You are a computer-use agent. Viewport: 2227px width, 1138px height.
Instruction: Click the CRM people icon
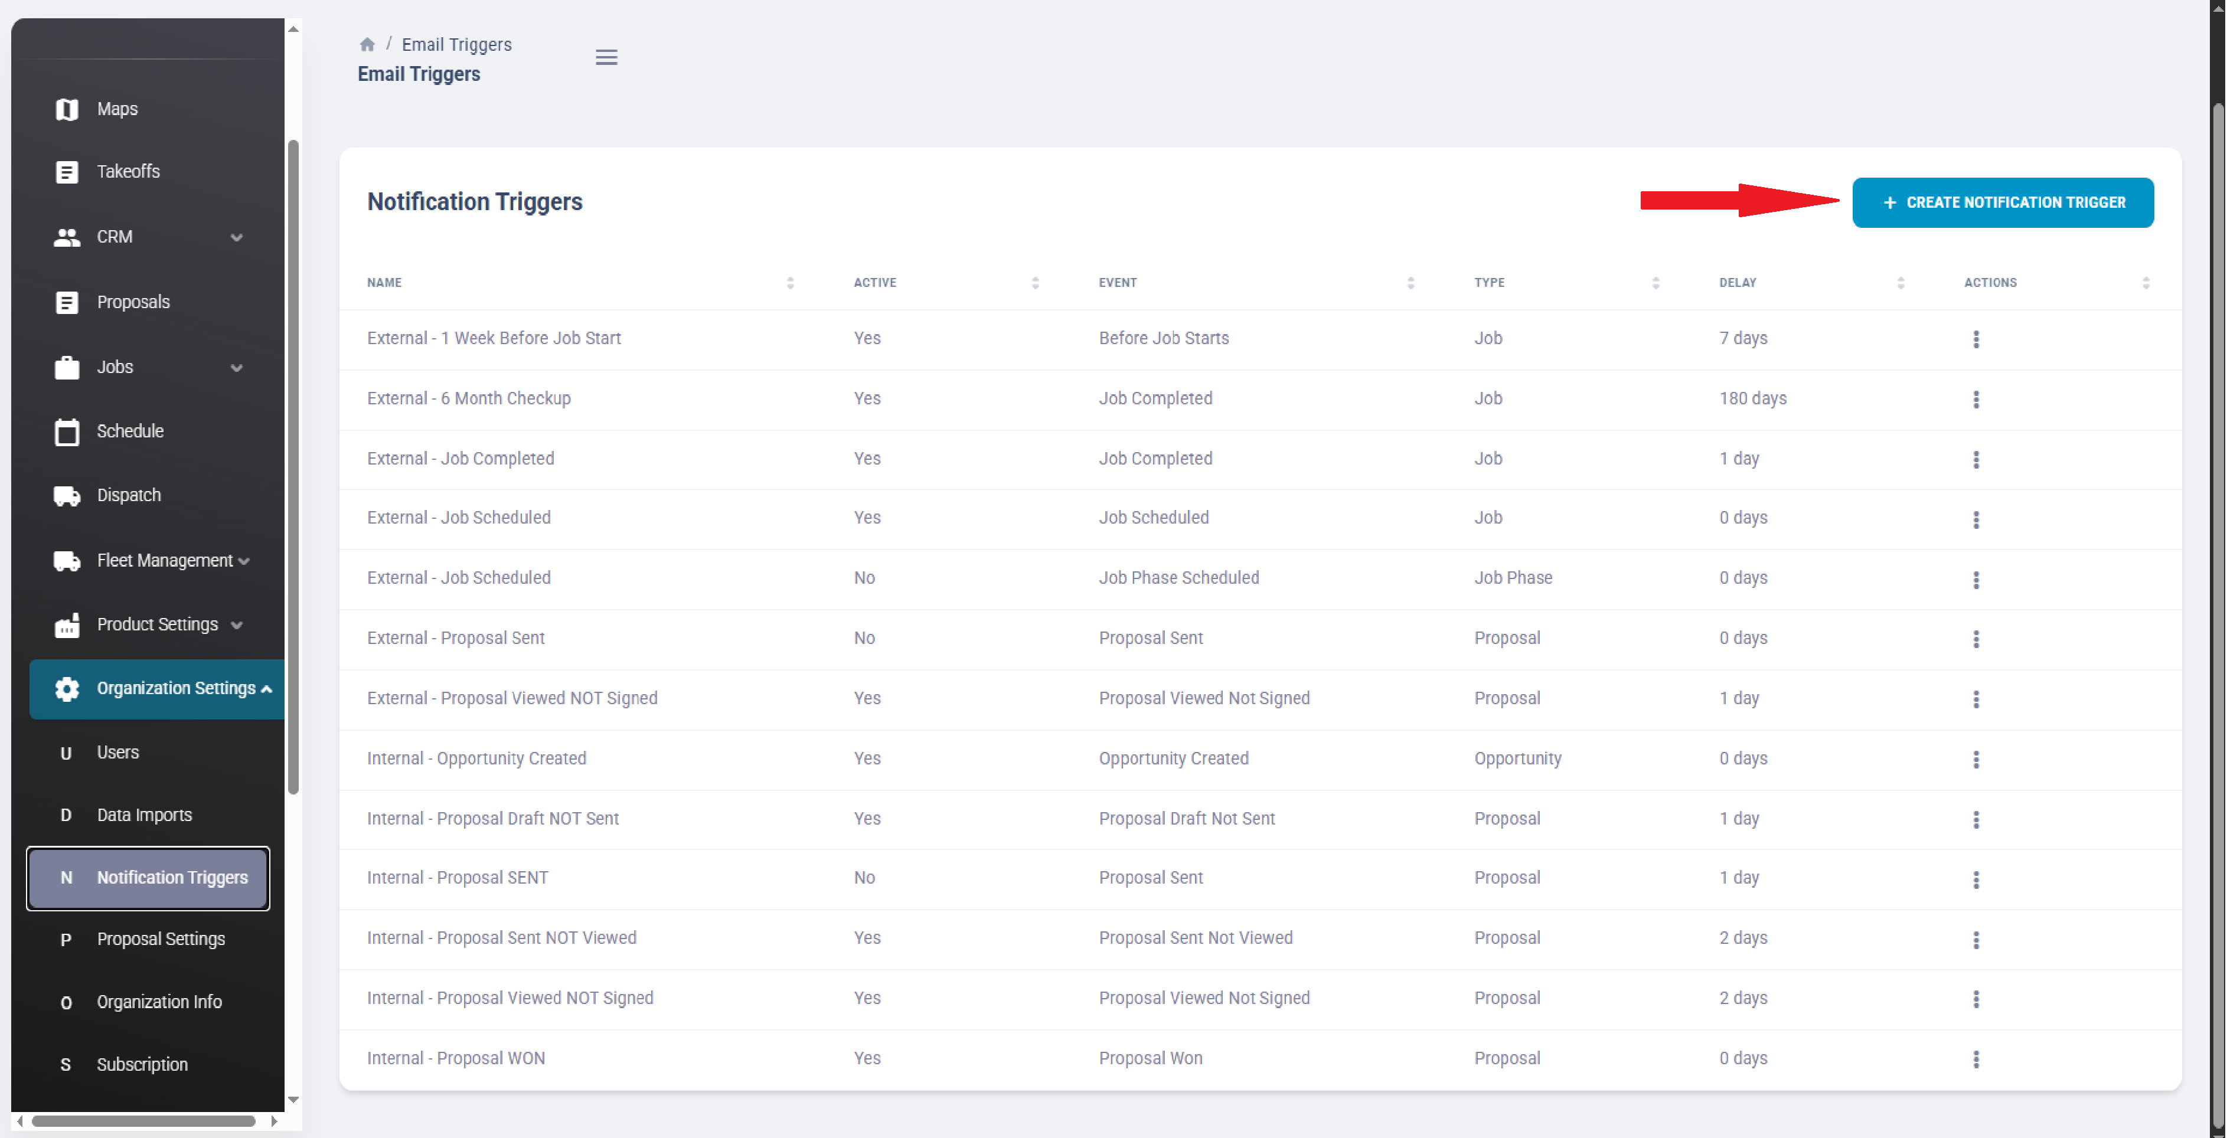tap(67, 237)
